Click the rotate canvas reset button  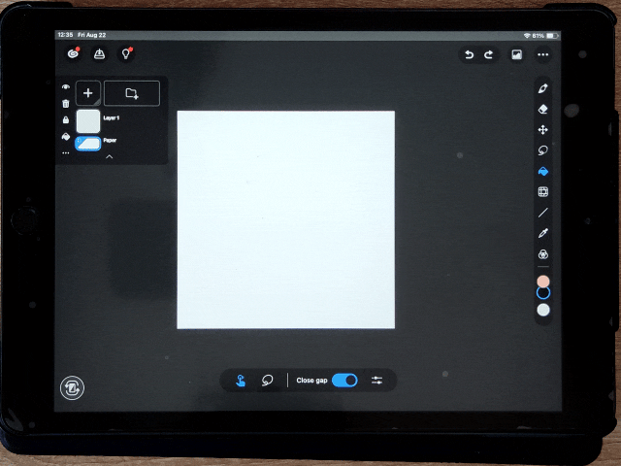tap(72, 387)
